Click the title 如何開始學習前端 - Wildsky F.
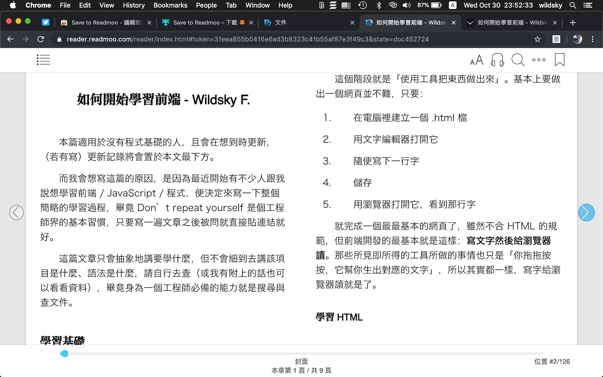The height and width of the screenshot is (377, 603). pyautogui.click(x=163, y=100)
